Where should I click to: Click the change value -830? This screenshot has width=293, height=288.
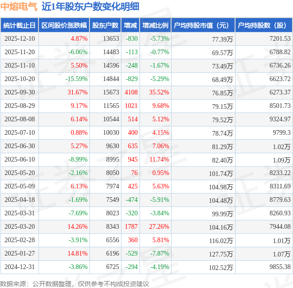click(x=132, y=38)
